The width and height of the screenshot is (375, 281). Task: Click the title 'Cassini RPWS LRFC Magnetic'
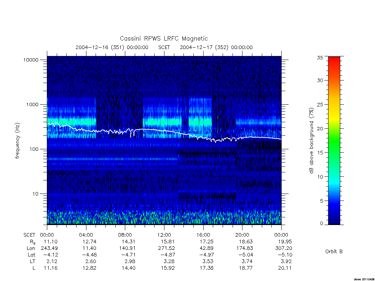[164, 39]
